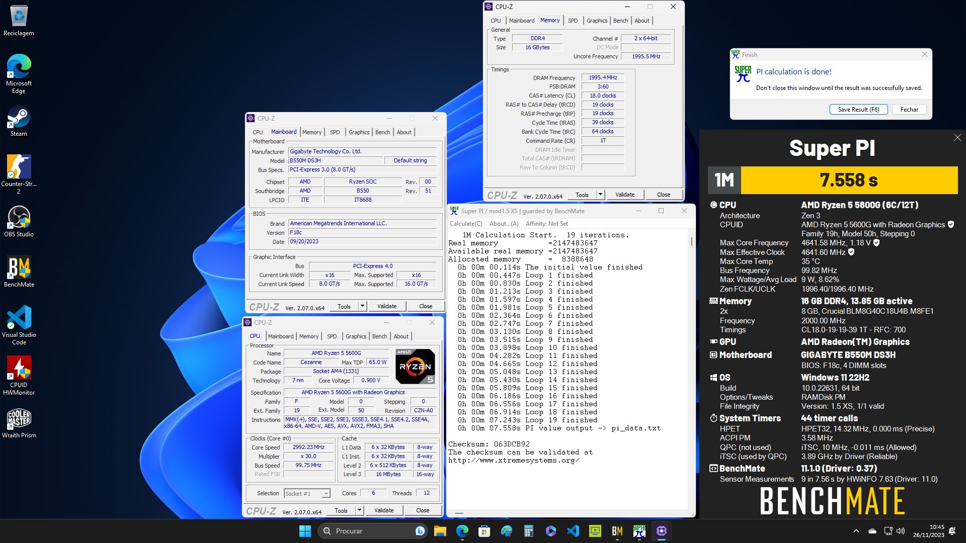This screenshot has height=543, width=966.
Task: Open the Tools dropdown arrow in CPU-Z Memory window
Action: [600, 195]
